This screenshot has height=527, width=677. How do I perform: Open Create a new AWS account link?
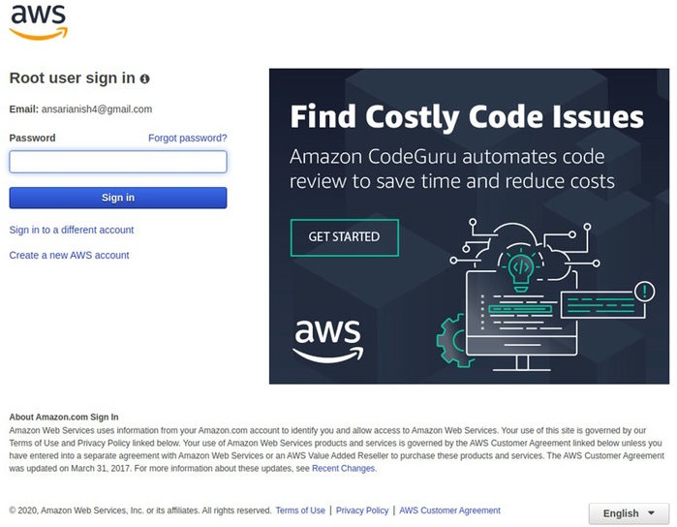point(69,255)
